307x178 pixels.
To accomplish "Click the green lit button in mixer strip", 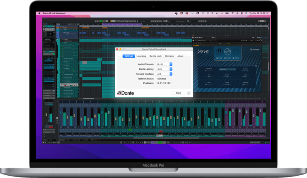I will pyautogui.click(x=130, y=130).
